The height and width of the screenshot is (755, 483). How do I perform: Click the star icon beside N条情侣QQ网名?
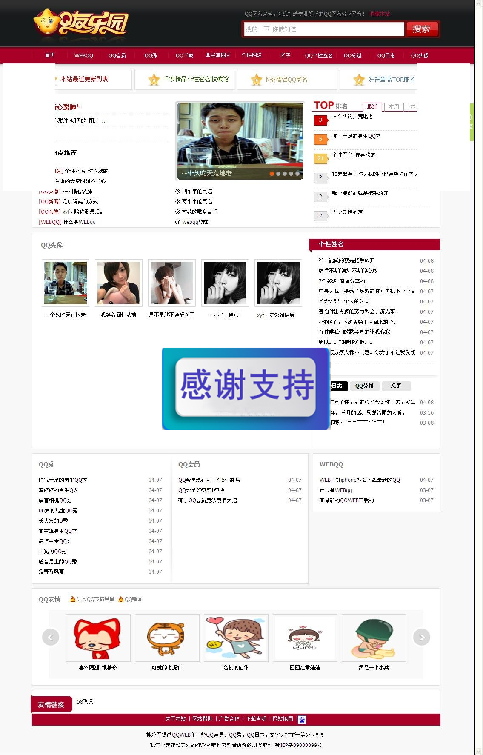256,80
